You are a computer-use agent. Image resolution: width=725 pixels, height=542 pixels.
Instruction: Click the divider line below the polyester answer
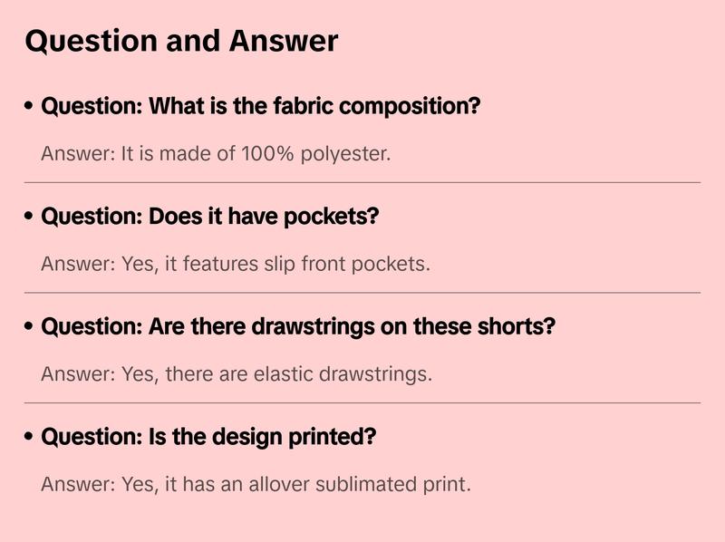click(362, 182)
